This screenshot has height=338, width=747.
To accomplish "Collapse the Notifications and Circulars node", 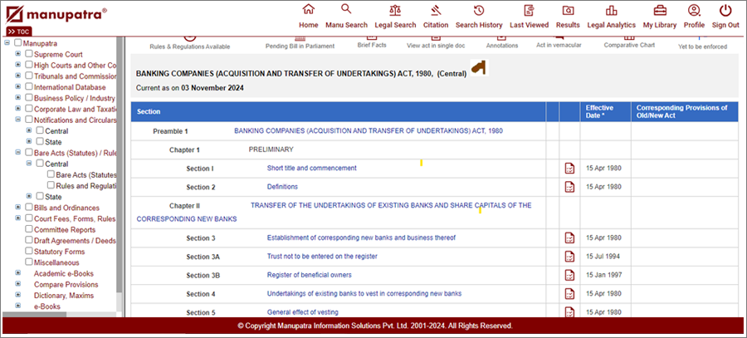I will pyautogui.click(x=18, y=120).
